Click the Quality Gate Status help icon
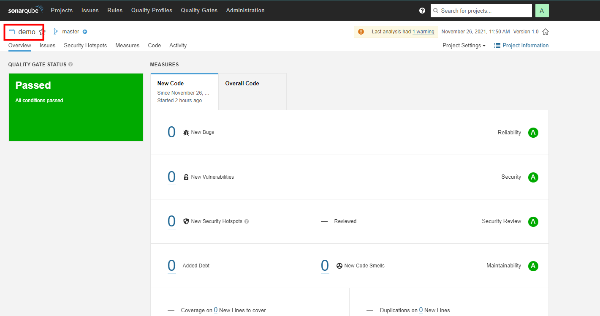This screenshot has height=316, width=600. coord(71,65)
